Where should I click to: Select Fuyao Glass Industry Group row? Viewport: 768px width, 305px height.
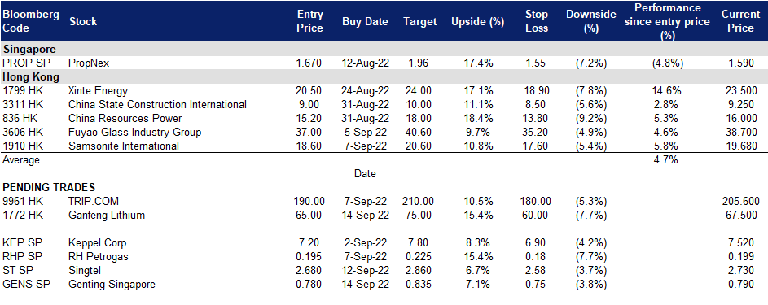[384, 132]
